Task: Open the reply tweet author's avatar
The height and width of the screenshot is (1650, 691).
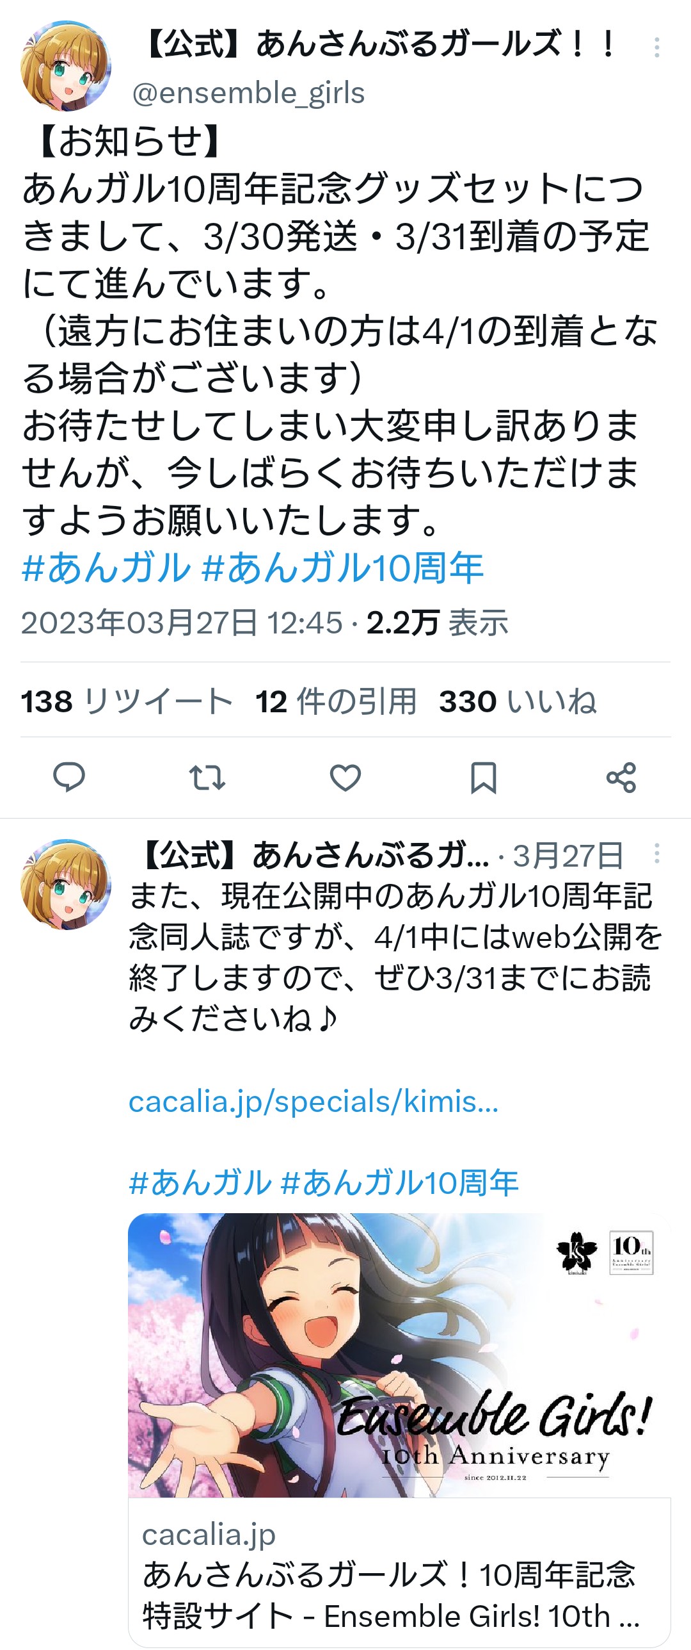Action: tap(66, 885)
